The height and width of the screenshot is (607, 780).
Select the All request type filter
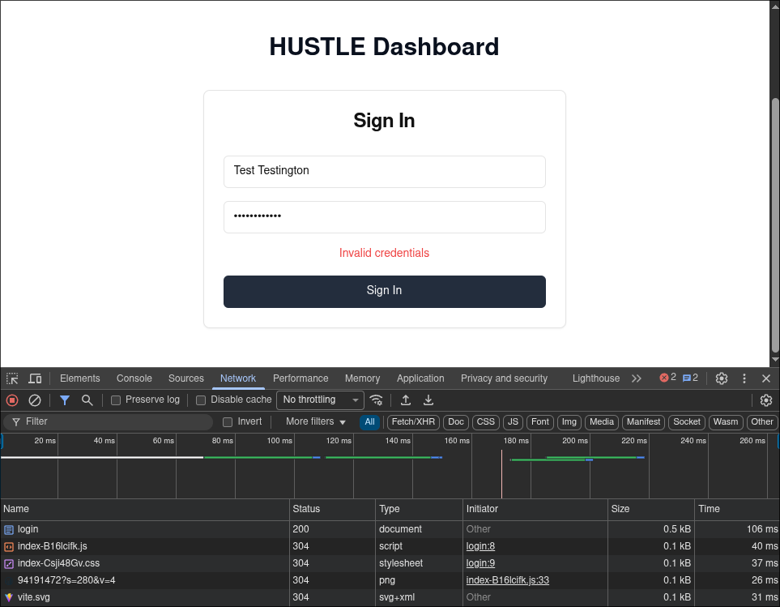tap(369, 422)
